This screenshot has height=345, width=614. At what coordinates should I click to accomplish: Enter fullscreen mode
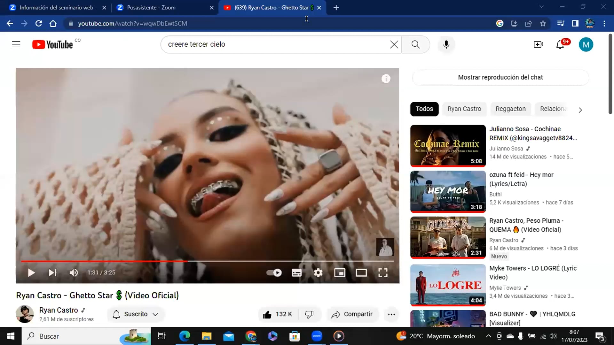coord(383,273)
